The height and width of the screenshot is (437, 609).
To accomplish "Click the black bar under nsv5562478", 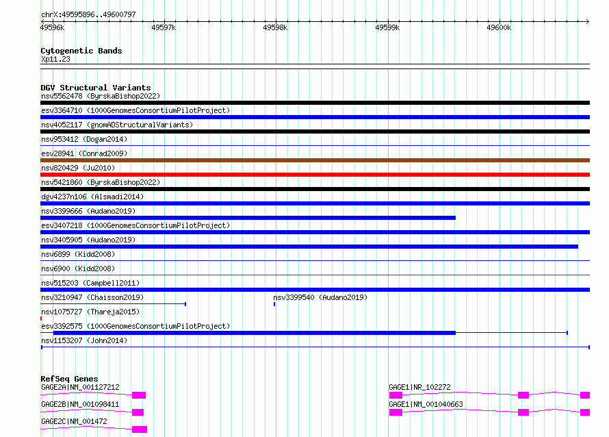I will coord(315,103).
